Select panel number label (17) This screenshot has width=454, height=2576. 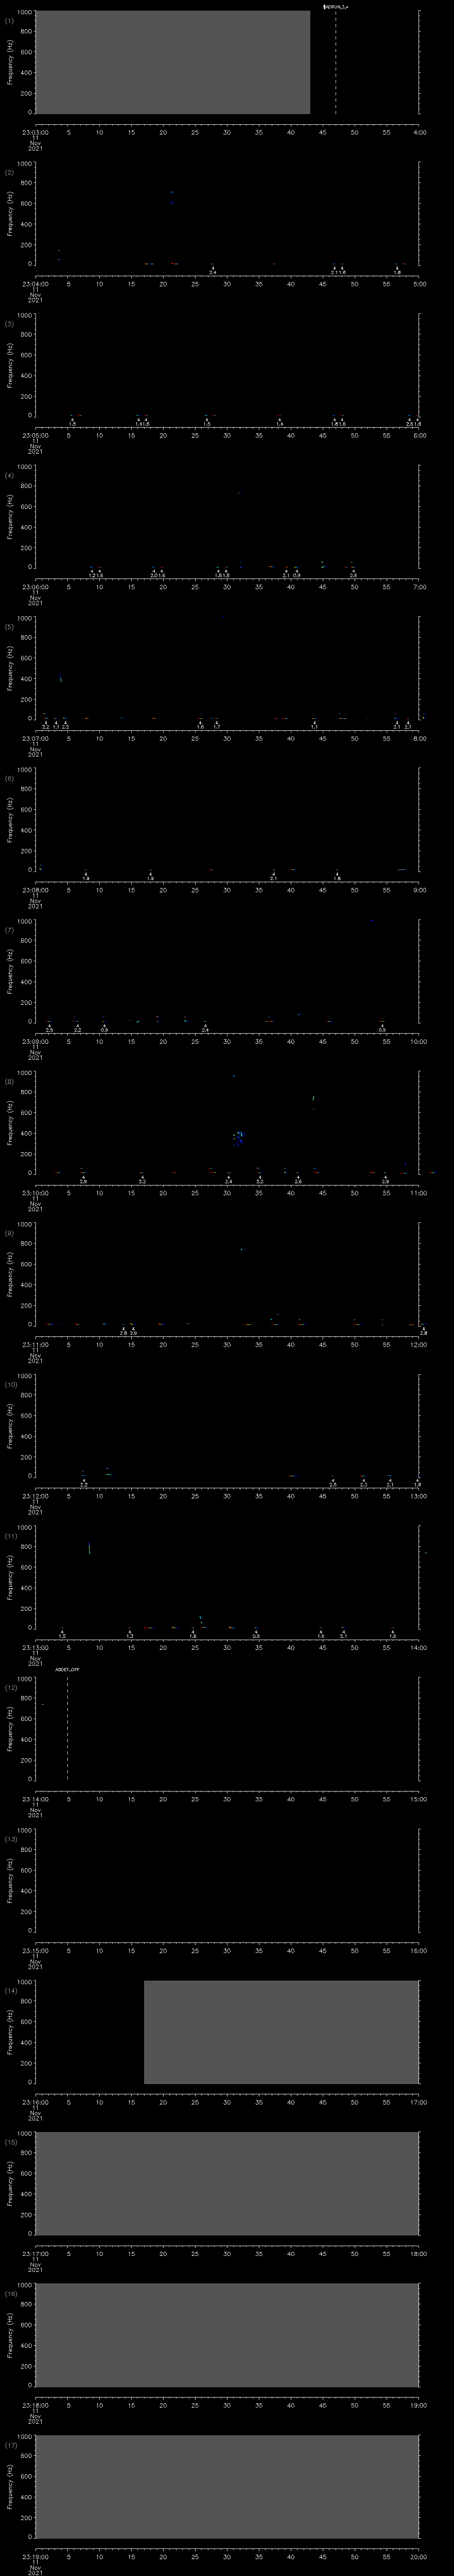point(10,2444)
